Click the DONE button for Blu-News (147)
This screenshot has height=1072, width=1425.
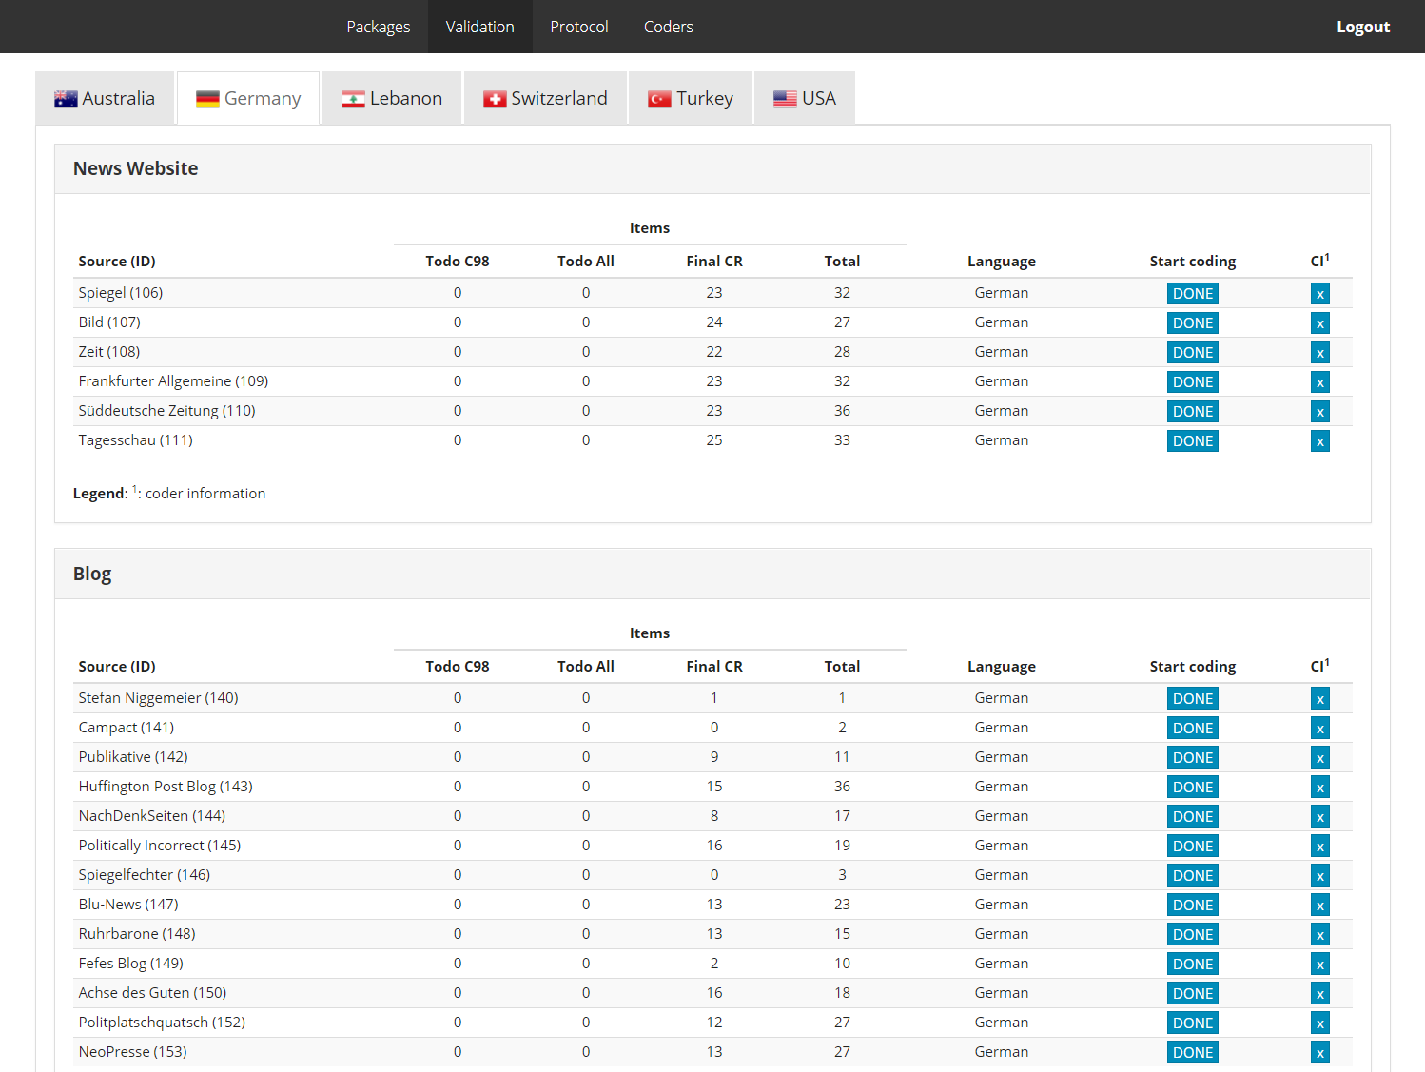pos(1193,906)
